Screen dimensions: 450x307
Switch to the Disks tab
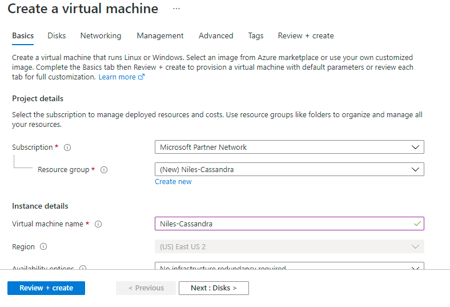tap(57, 35)
